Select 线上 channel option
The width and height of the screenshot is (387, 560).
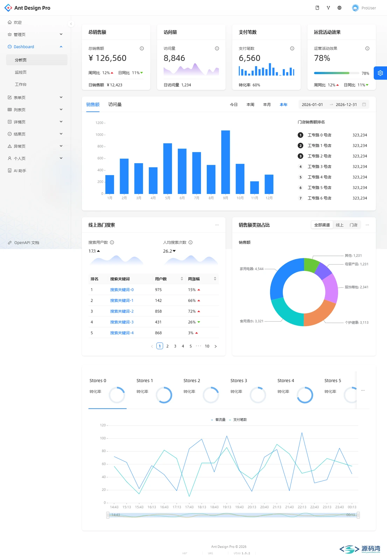point(339,225)
